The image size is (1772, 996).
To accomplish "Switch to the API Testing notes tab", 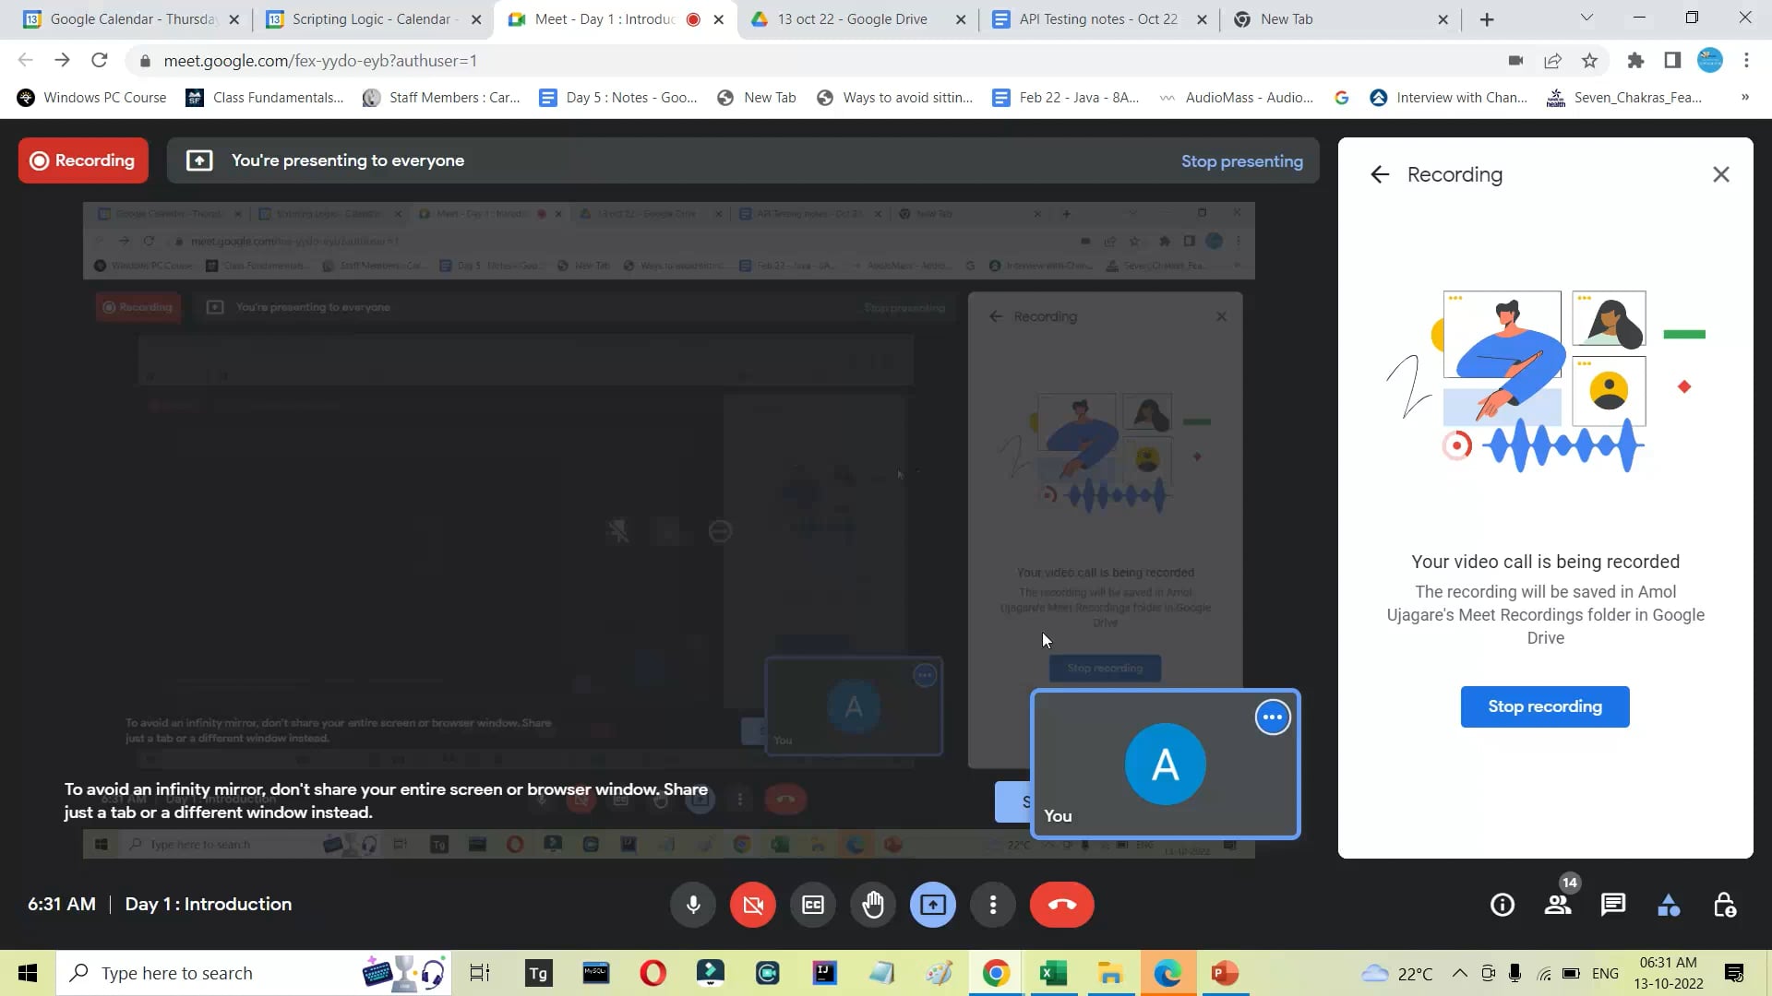I will coord(1089,18).
